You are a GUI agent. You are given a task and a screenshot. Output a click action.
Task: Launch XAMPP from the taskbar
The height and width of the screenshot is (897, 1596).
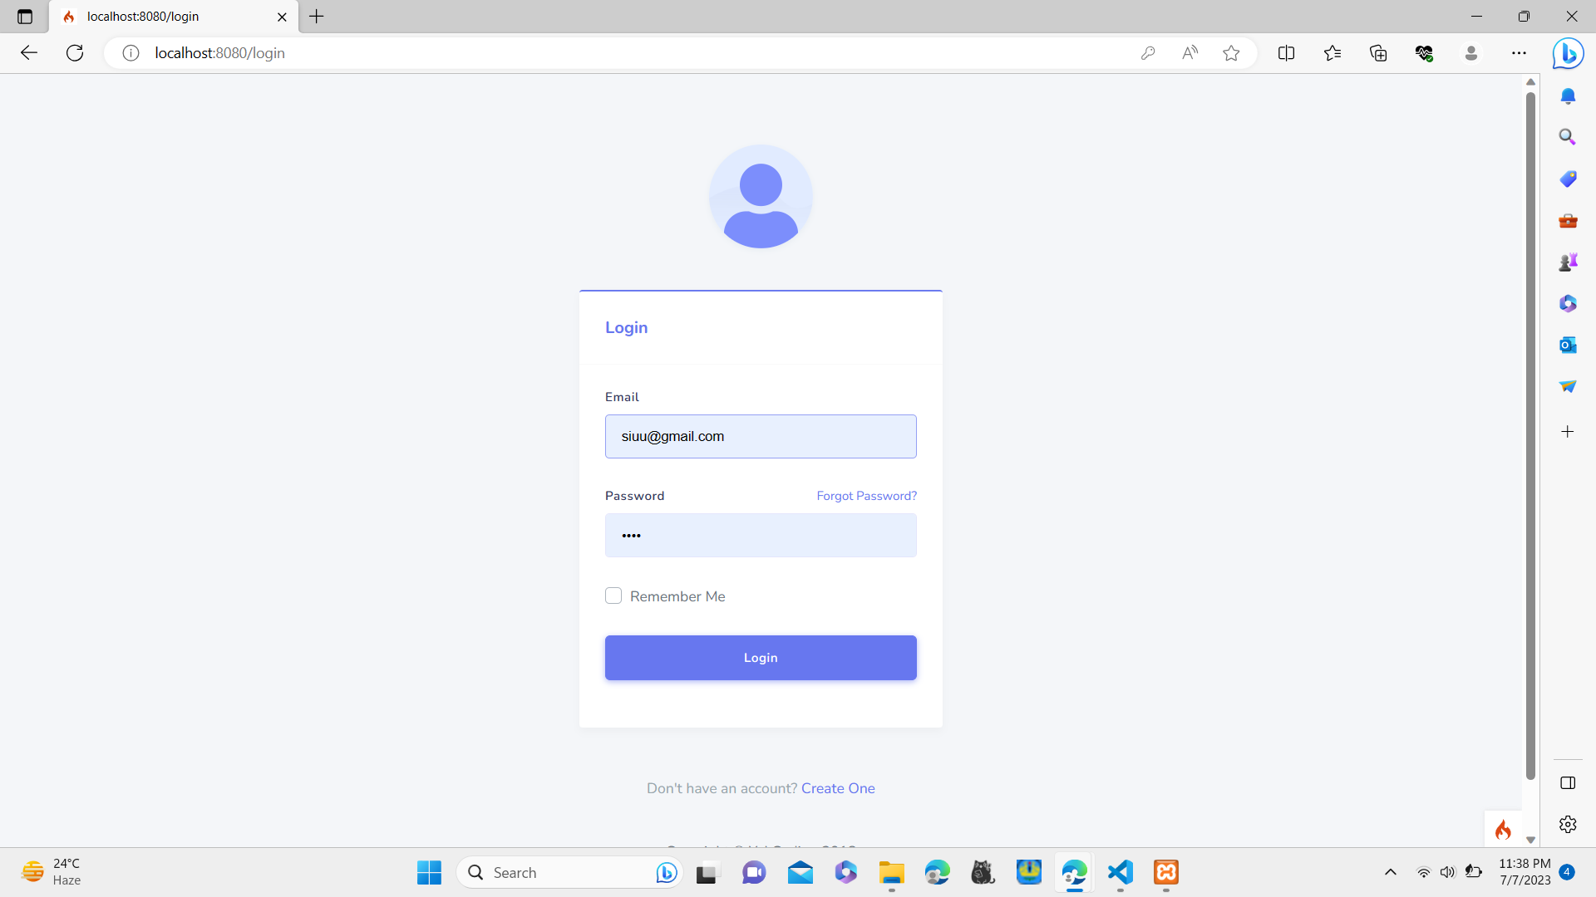1165,872
